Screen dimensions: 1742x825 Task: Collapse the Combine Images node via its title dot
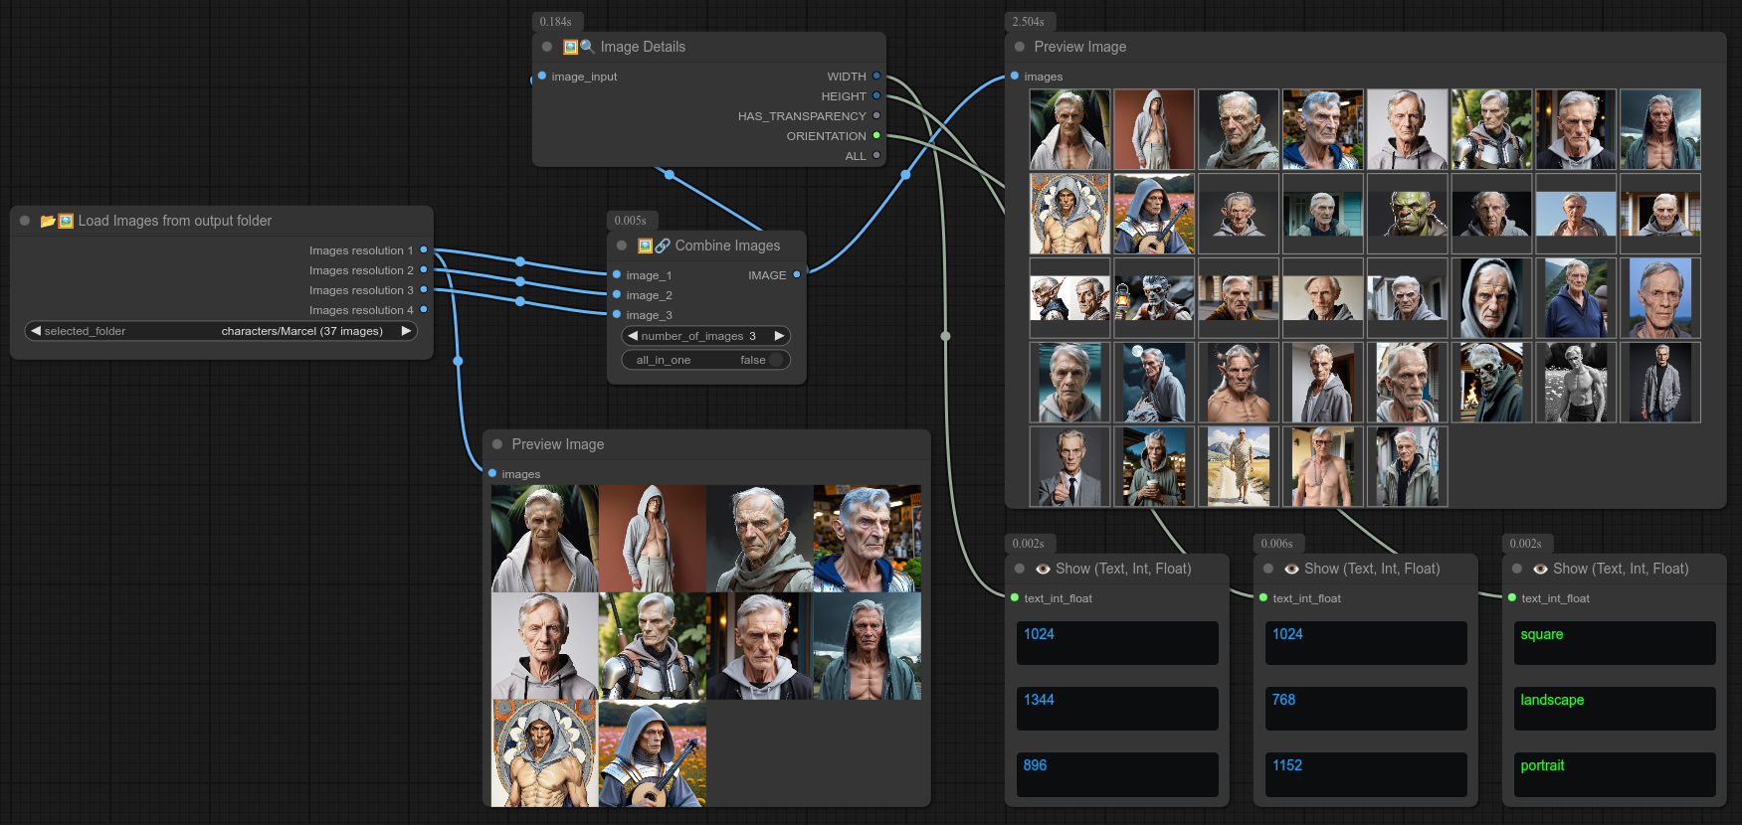pyautogui.click(x=622, y=246)
